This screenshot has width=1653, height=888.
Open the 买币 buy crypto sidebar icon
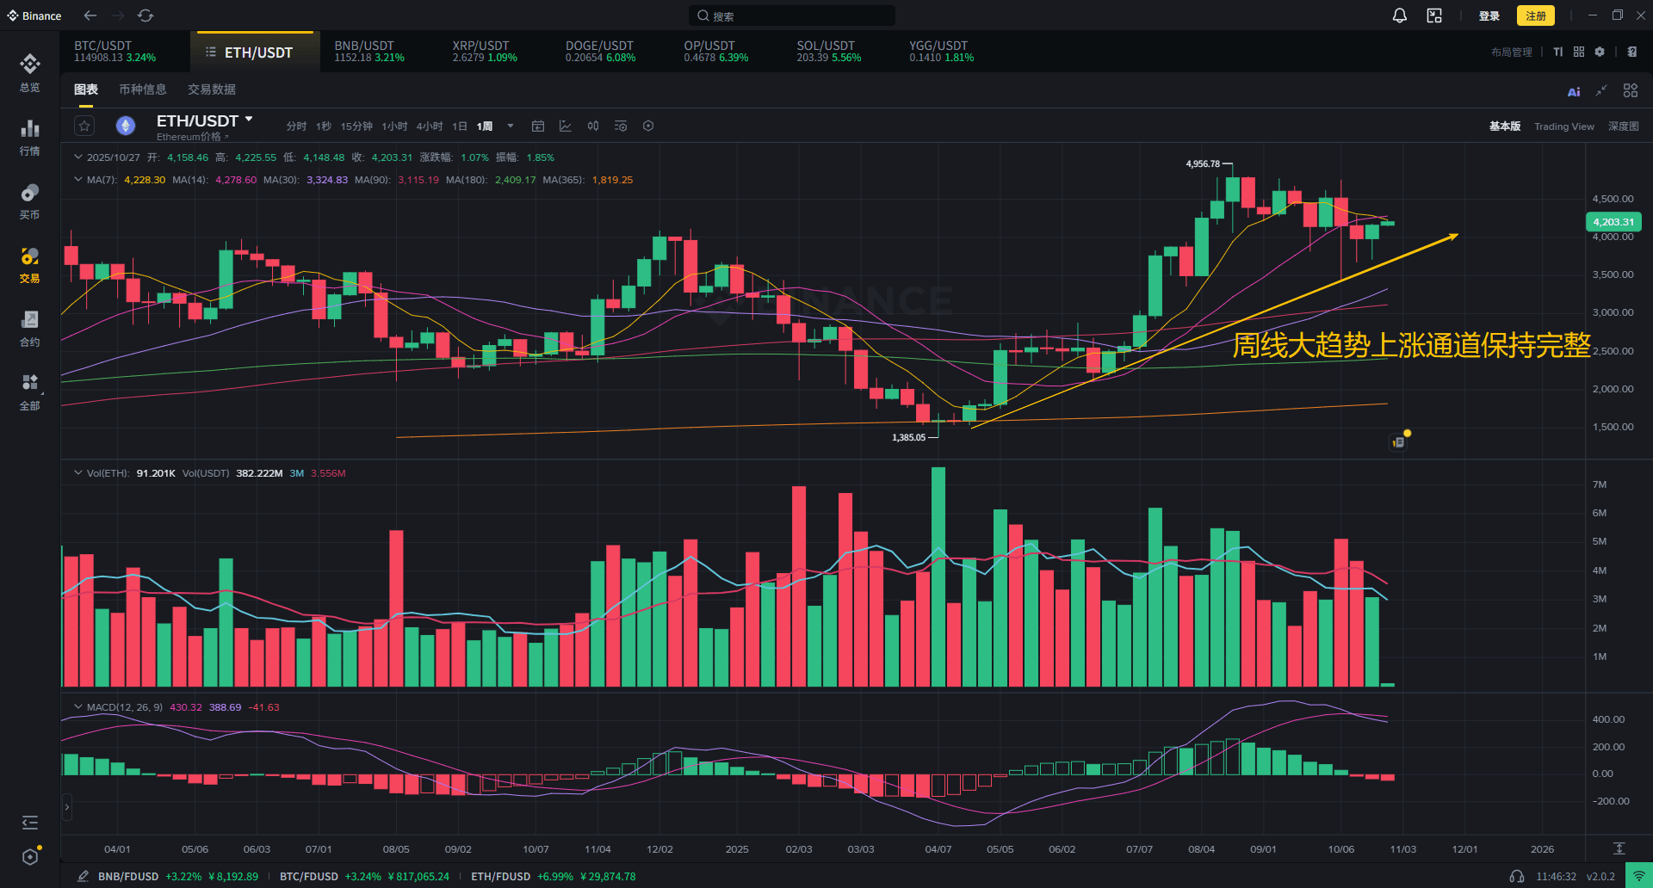[x=30, y=200]
